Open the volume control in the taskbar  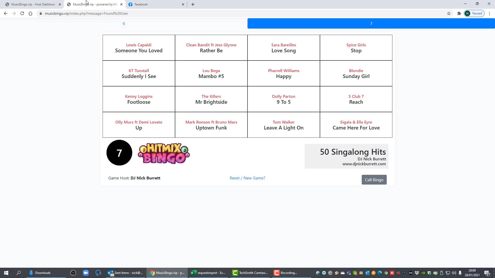pos(454,273)
